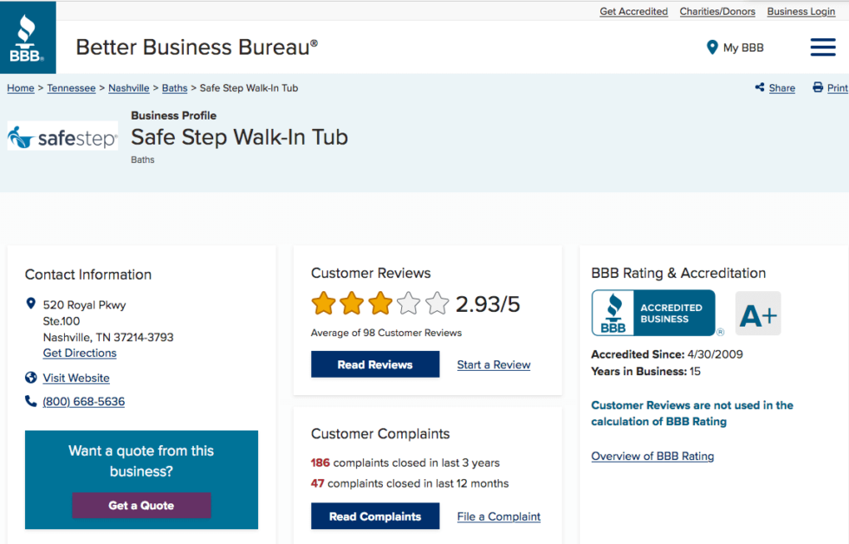Click the third star in the review rating

click(x=379, y=303)
